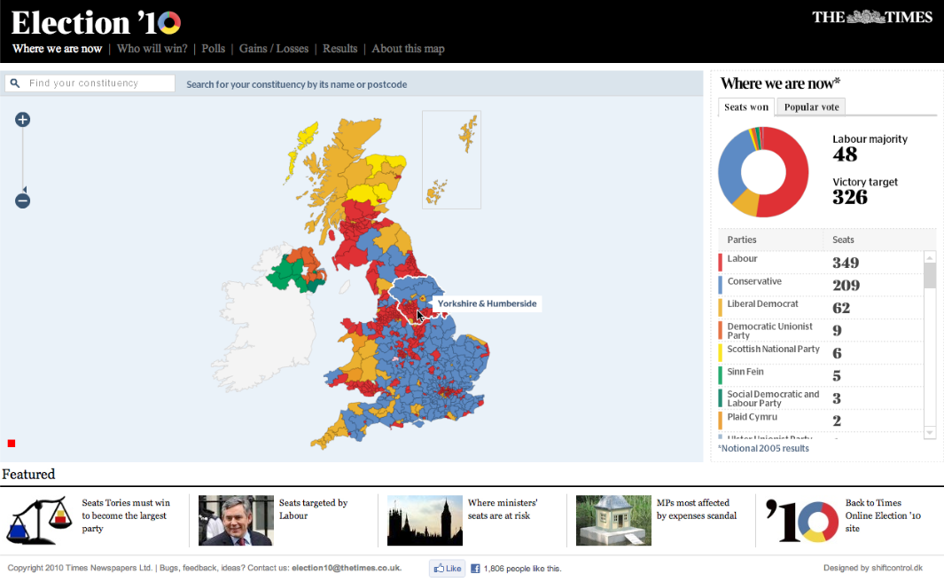Viewport: 944px width, 582px height.
Task: Select the Seats won tab
Action: click(x=746, y=107)
